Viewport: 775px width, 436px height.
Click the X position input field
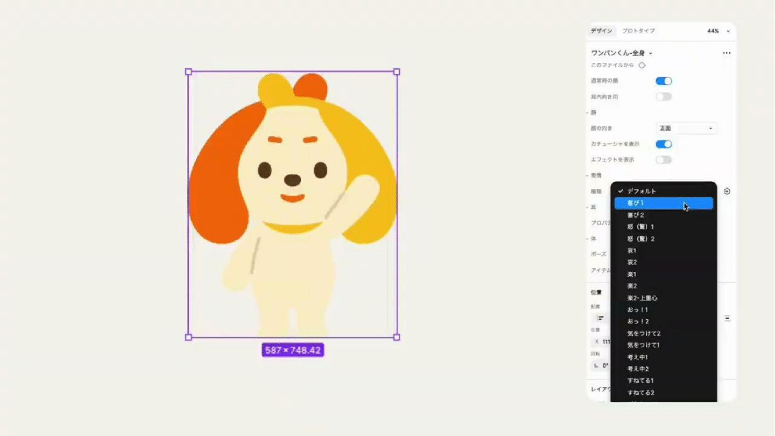pos(602,341)
